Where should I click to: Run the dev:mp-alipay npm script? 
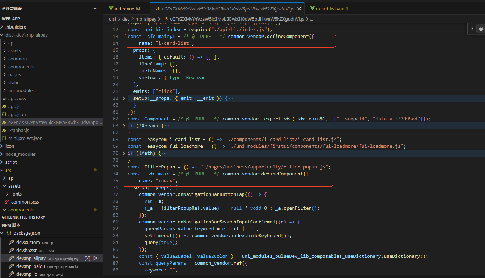(x=95, y=258)
